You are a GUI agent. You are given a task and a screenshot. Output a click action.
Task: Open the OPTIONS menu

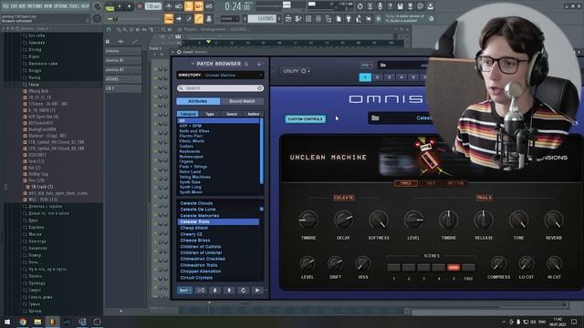pyautogui.click(x=61, y=6)
